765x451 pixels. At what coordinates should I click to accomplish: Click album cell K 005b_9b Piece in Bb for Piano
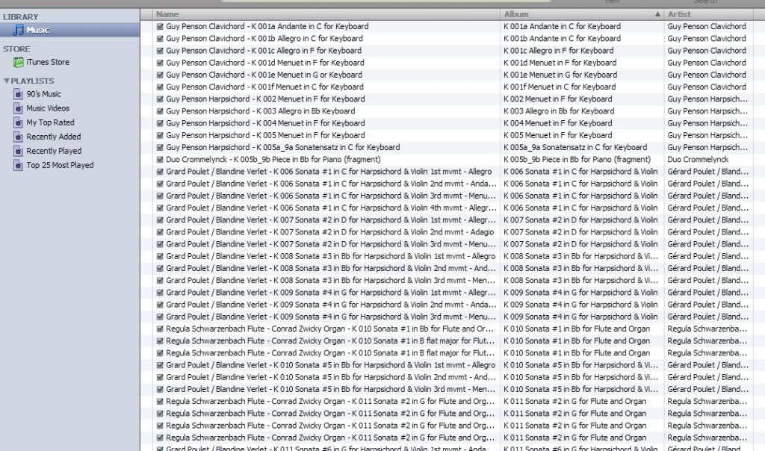coord(577,160)
